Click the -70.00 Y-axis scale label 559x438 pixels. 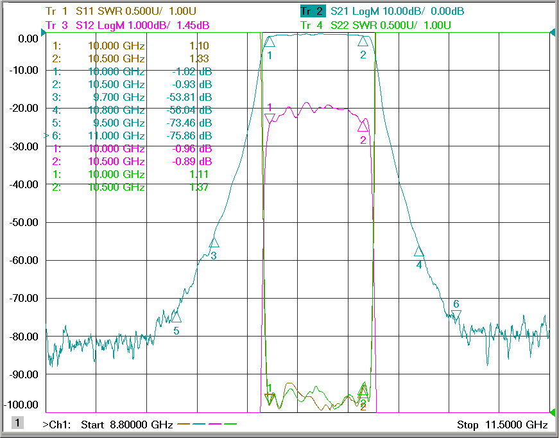(24, 299)
